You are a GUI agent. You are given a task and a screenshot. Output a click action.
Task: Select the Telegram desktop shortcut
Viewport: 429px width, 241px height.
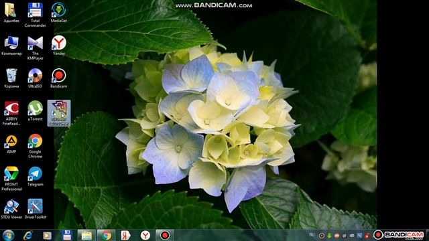point(35,177)
